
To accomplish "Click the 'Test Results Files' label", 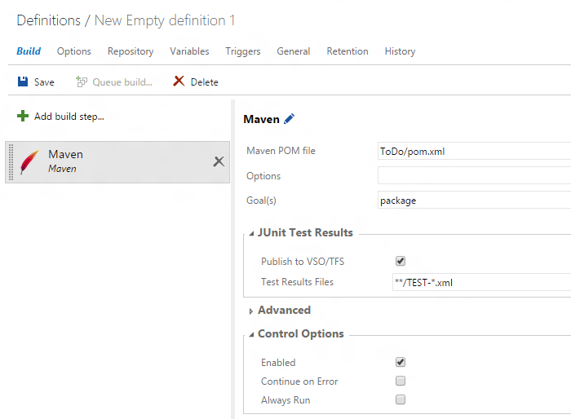I will point(297,282).
